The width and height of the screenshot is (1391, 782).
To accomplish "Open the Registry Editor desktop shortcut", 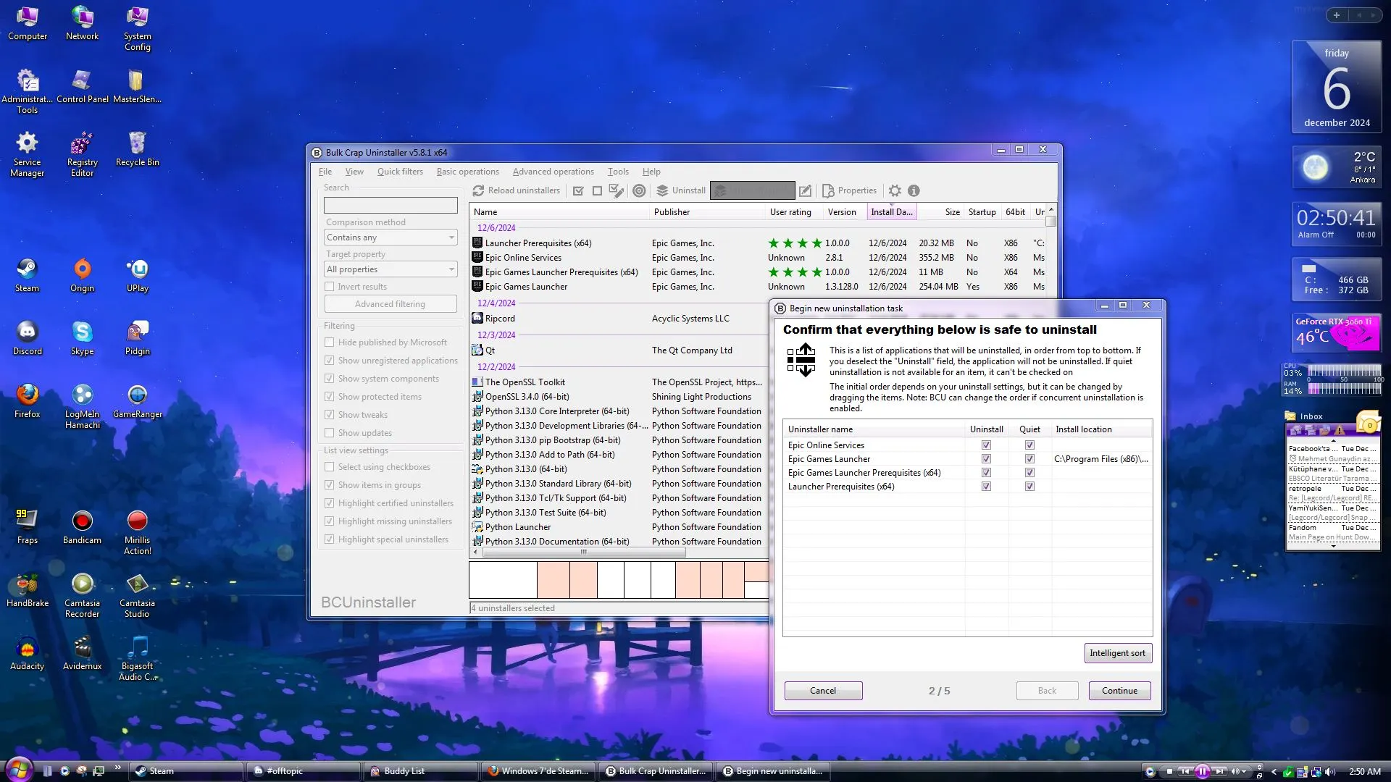I will (82, 155).
